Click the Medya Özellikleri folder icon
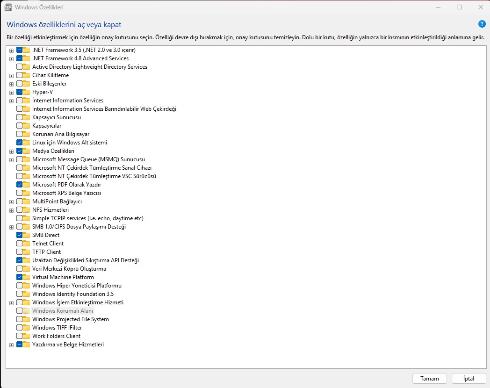The image size is (490, 388). click(26, 151)
